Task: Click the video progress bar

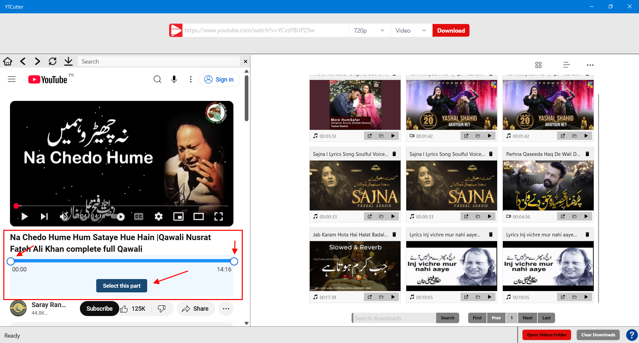Action: [x=122, y=206]
